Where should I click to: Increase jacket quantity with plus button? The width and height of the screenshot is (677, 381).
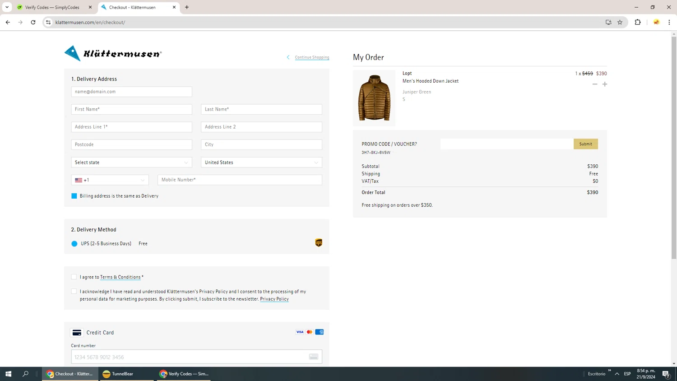click(x=605, y=84)
